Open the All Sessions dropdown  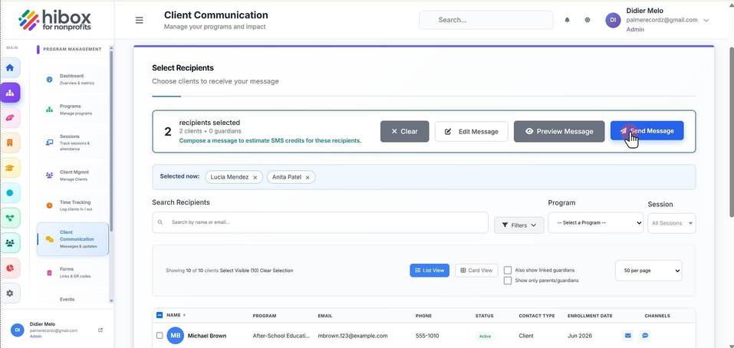672,223
